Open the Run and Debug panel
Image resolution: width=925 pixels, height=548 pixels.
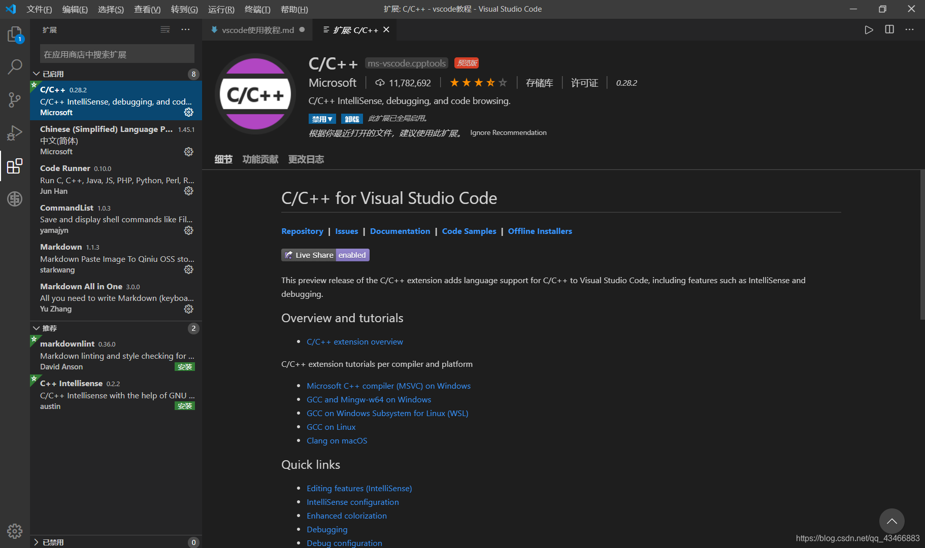click(x=15, y=132)
